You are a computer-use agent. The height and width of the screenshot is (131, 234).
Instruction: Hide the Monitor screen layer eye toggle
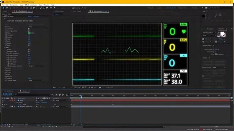pyautogui.click(x=3, y=107)
